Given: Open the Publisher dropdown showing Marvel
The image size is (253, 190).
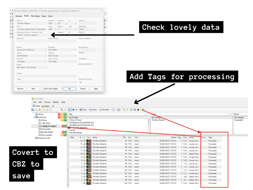Looking at the screenshot, I should click(99, 29).
